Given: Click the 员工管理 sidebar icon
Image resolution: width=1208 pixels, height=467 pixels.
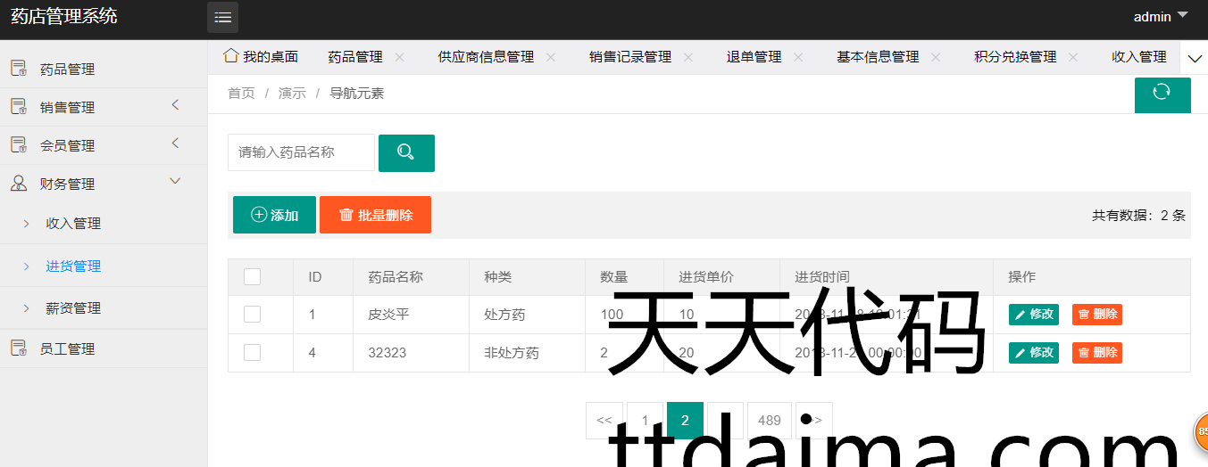Looking at the screenshot, I should coord(18,348).
